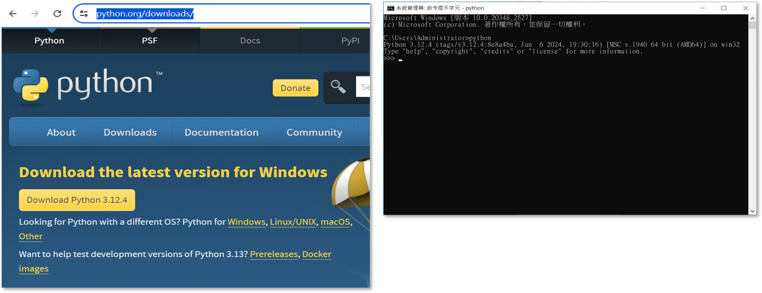Screen dimensions: 762x293
Task: Open the Prereleases link
Action: 274,254
